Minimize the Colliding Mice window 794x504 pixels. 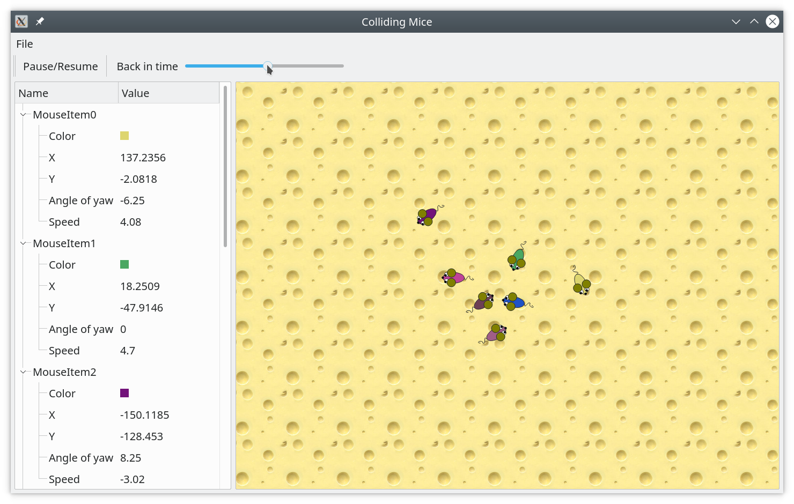coord(736,21)
